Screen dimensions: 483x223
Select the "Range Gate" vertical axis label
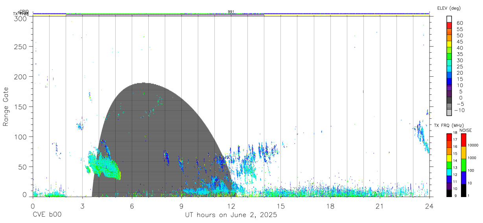[x=6, y=107]
